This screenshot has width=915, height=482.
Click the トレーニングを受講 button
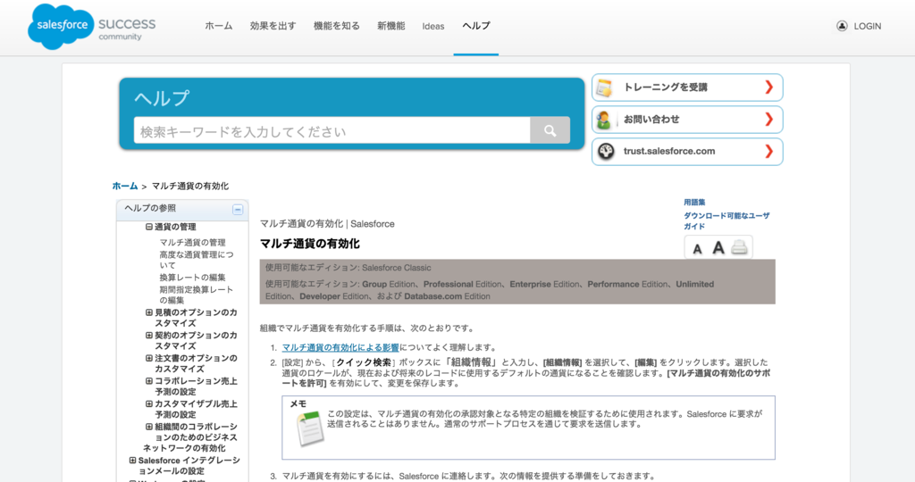(687, 87)
